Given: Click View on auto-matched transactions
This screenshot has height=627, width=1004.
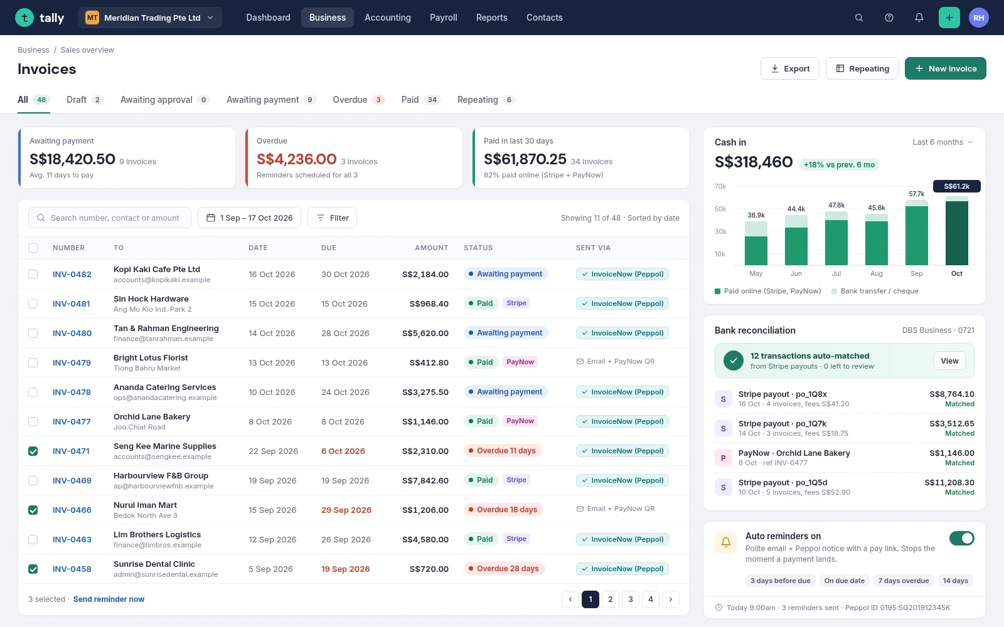Looking at the screenshot, I should pyautogui.click(x=949, y=361).
